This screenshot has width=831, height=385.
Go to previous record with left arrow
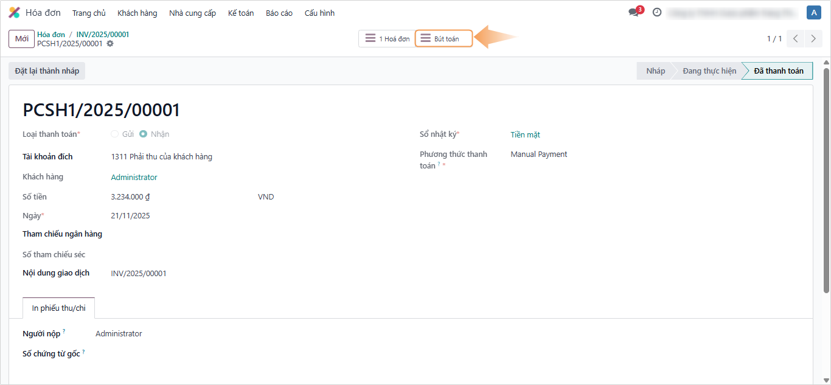pyautogui.click(x=796, y=39)
